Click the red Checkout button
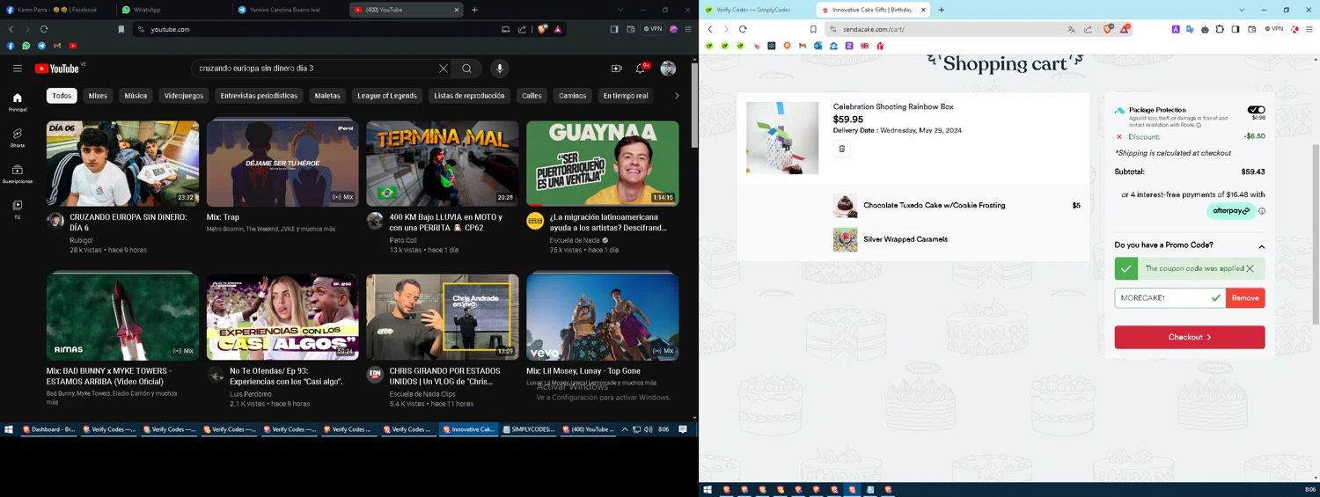Viewport: 1320px width, 497px height. (1189, 337)
